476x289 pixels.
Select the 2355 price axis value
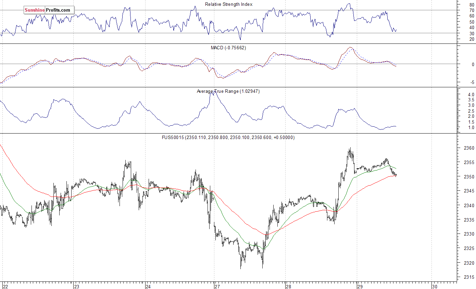tap(469, 162)
